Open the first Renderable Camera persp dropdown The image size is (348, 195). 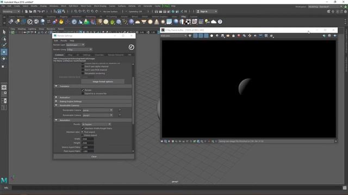(x=97, y=110)
